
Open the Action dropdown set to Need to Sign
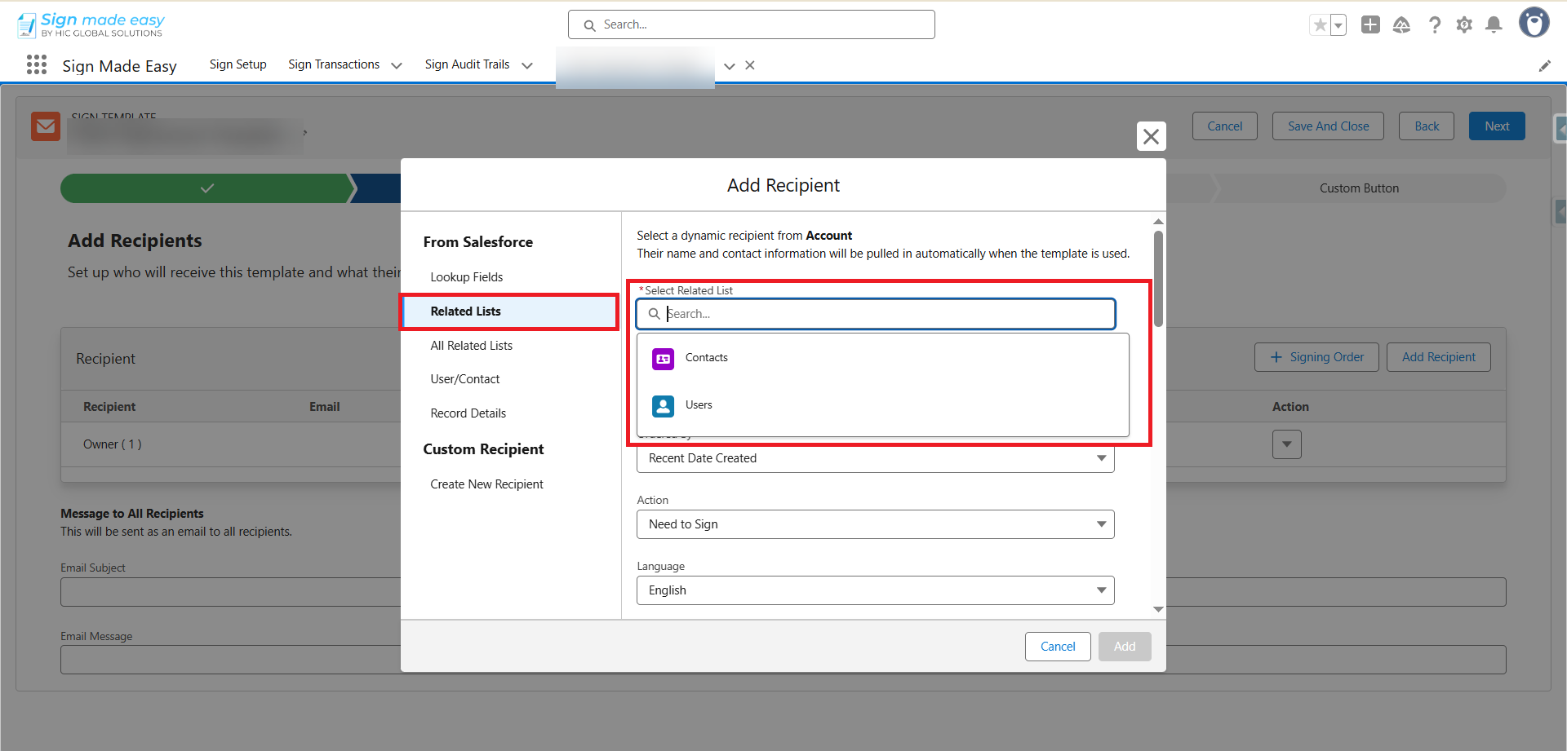[875, 524]
